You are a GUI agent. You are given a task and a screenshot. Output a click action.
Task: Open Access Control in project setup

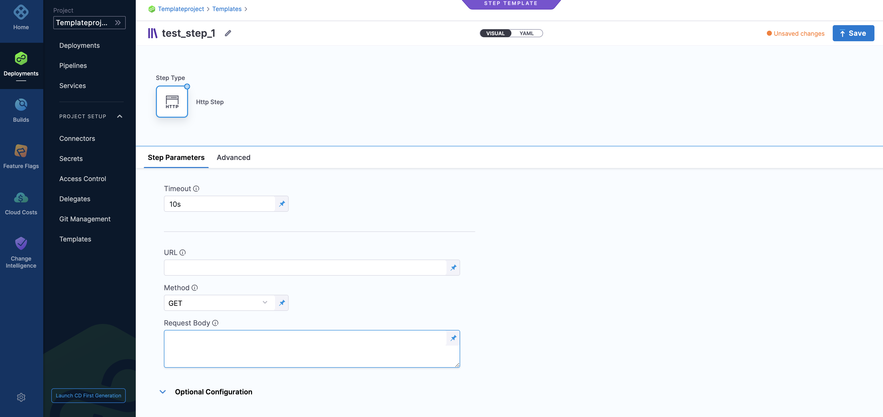83,179
